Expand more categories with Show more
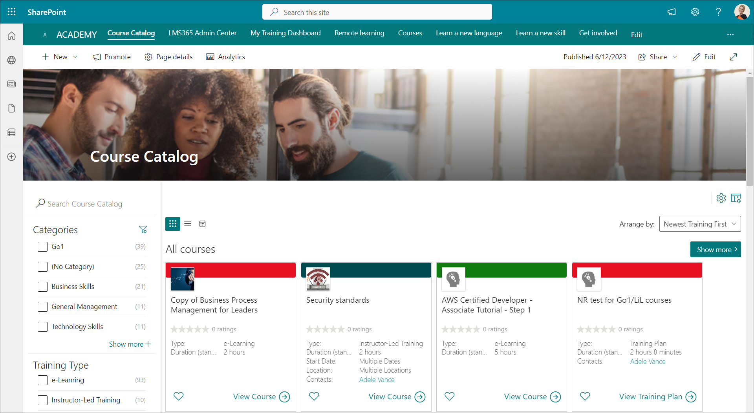 (x=130, y=344)
